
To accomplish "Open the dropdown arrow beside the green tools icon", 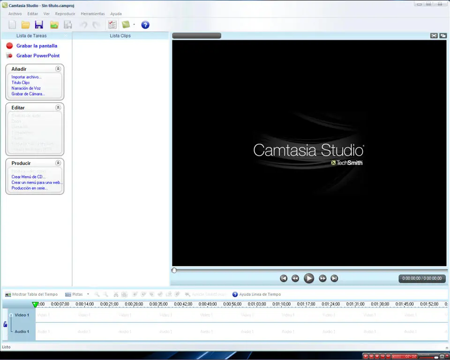I will coord(134,25).
